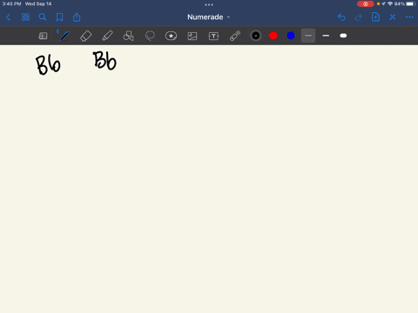Open the thumbnails grid view
The width and height of the screenshot is (418, 313).
pyautogui.click(x=25, y=17)
